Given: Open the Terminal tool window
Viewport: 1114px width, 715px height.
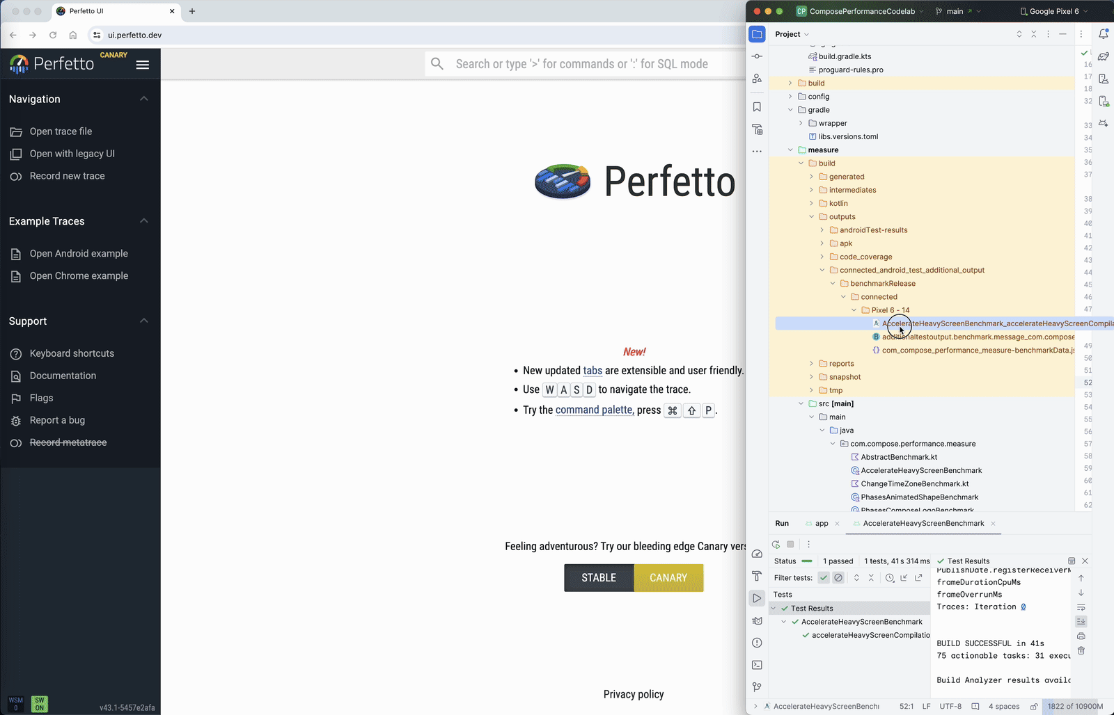Looking at the screenshot, I should click(x=757, y=665).
